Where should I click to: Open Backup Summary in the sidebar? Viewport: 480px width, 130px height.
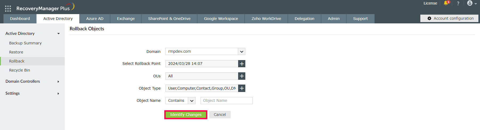25,43
